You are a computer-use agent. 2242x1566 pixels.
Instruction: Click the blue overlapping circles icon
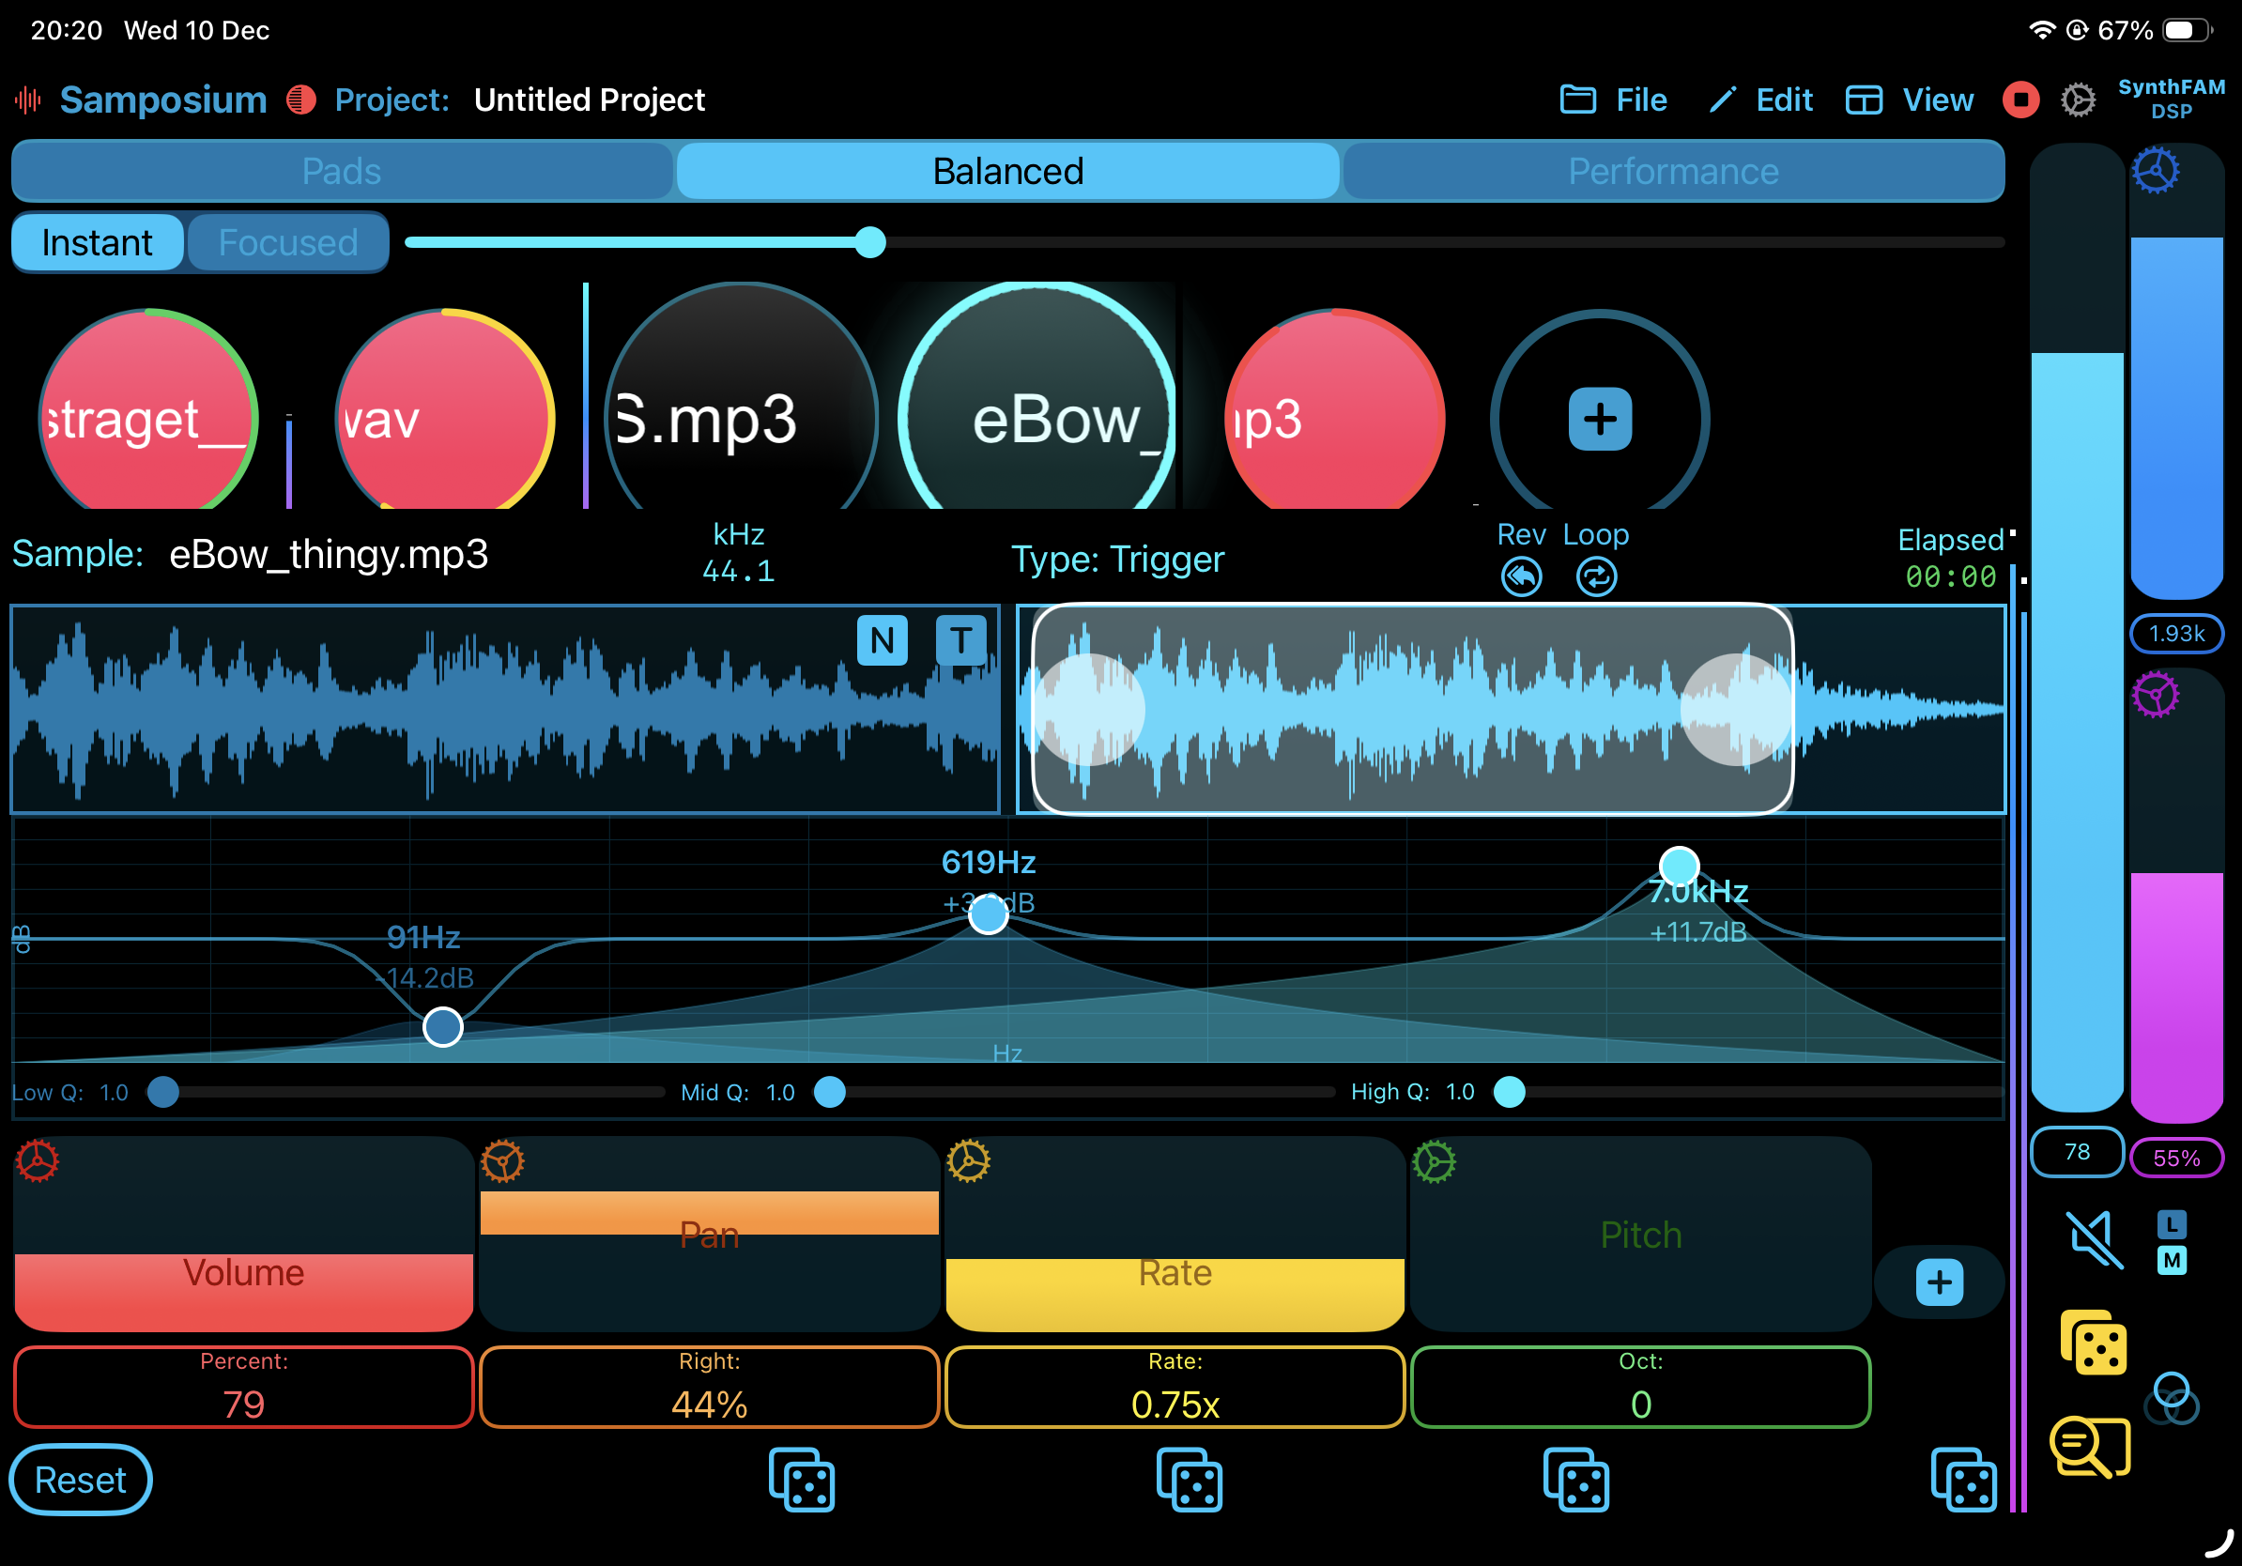pyautogui.click(x=2171, y=1398)
